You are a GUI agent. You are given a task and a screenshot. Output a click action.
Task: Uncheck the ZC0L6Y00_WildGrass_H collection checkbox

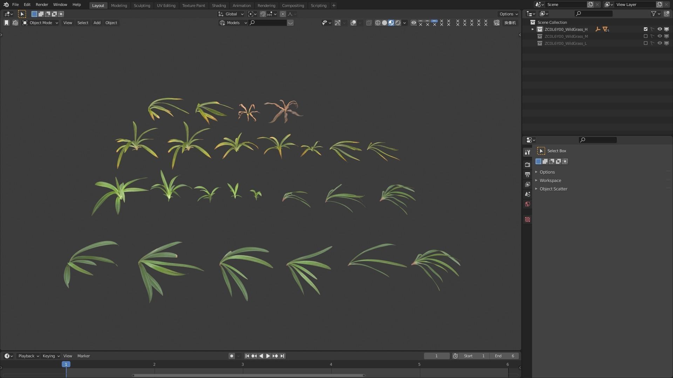[x=646, y=29]
